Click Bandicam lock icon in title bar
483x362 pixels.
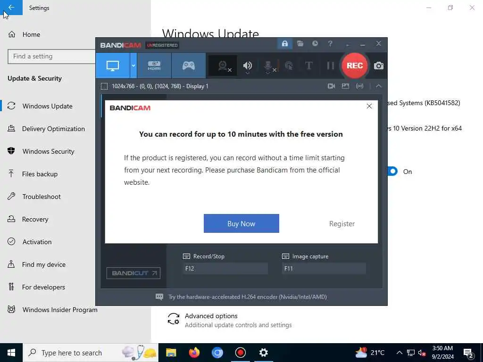point(284,44)
